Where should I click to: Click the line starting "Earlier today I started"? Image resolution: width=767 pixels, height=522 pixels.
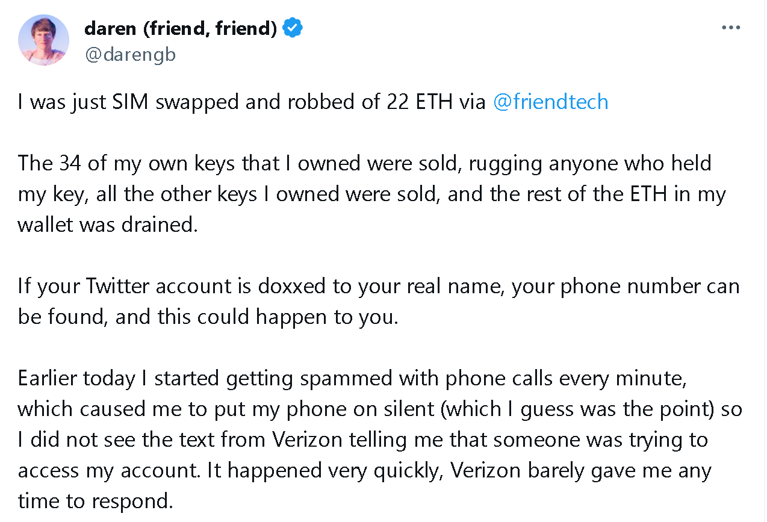(x=352, y=378)
